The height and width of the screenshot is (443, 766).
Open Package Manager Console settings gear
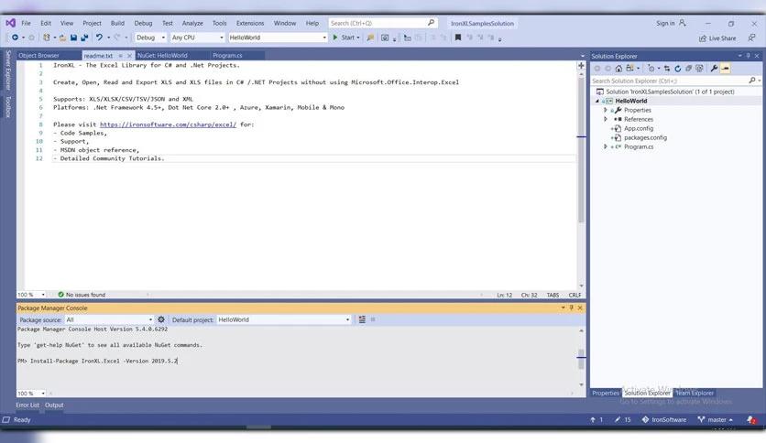coord(161,319)
